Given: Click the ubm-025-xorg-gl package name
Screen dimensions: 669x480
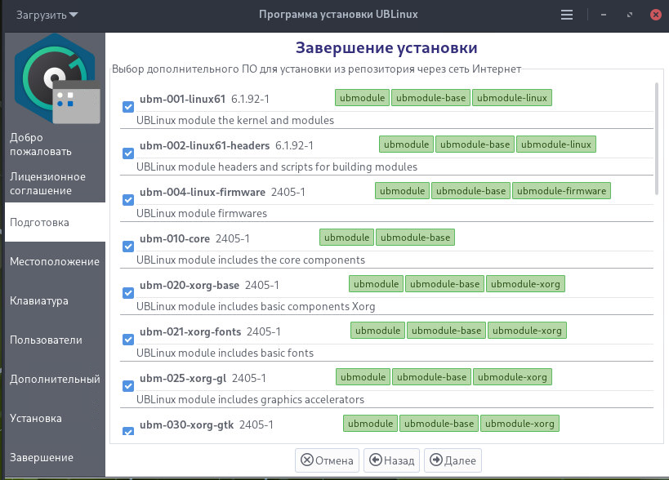Looking at the screenshot, I should [183, 378].
